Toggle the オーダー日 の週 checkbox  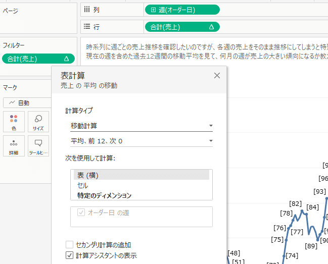pyautogui.click(x=81, y=213)
